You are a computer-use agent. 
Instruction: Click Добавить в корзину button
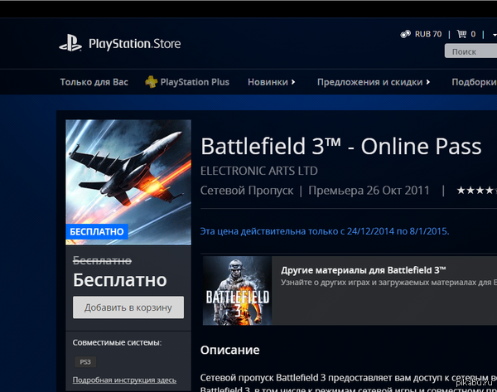128,307
